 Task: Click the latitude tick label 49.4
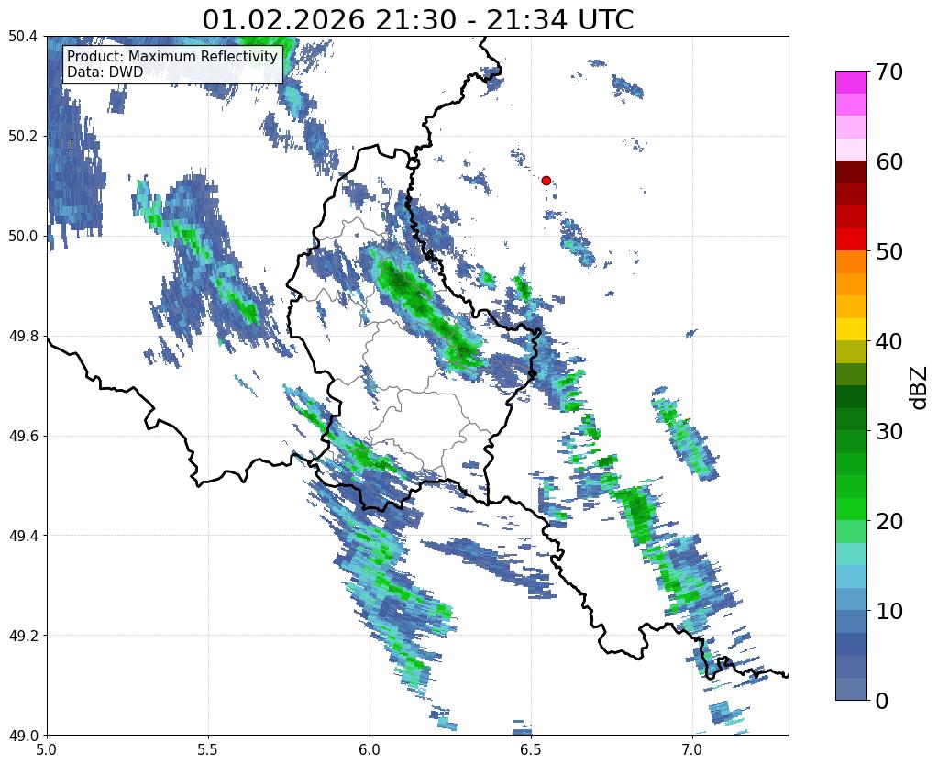point(23,536)
